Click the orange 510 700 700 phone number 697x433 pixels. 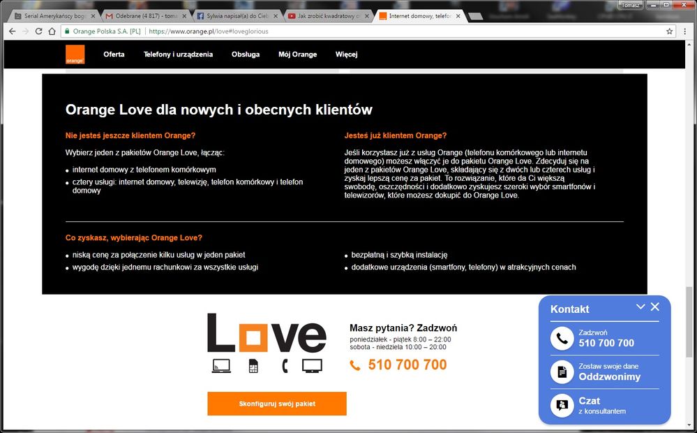tap(407, 365)
